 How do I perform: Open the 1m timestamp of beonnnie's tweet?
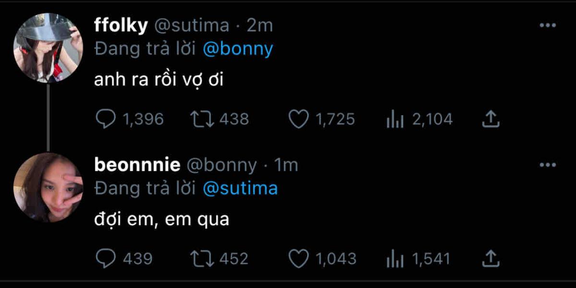(286, 165)
